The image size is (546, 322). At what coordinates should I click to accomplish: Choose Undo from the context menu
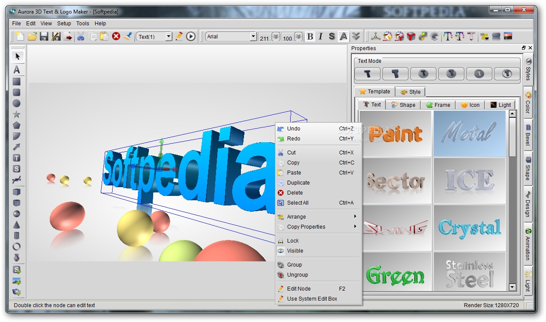pyautogui.click(x=319, y=129)
